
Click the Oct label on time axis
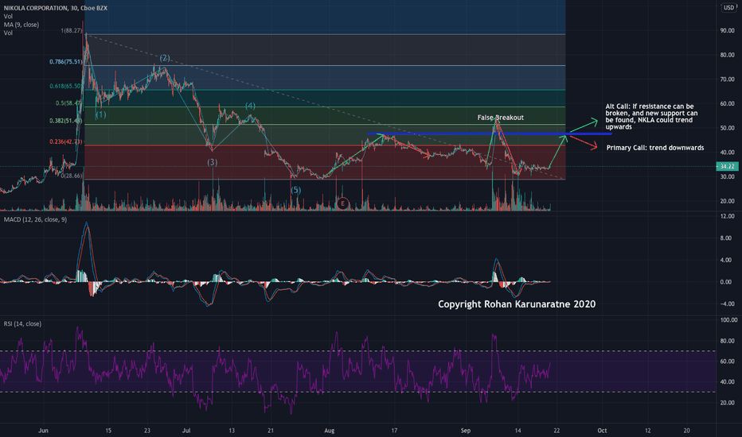[602, 431]
